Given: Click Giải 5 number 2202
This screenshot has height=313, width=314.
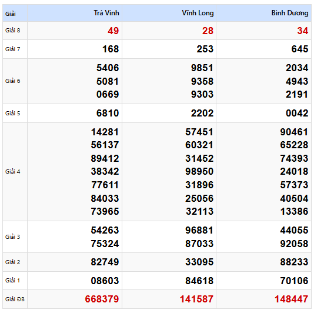Looking at the screenshot, I should (202, 113).
